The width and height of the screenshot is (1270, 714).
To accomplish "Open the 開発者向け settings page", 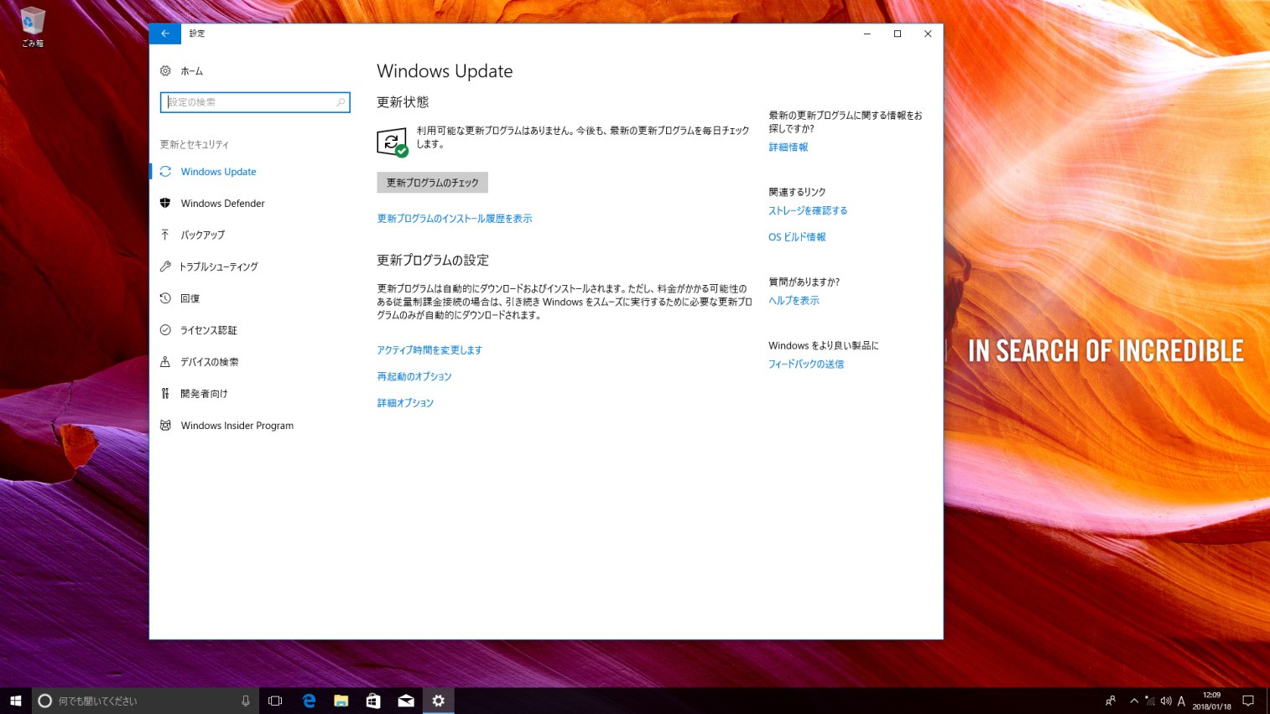I will point(250,394).
